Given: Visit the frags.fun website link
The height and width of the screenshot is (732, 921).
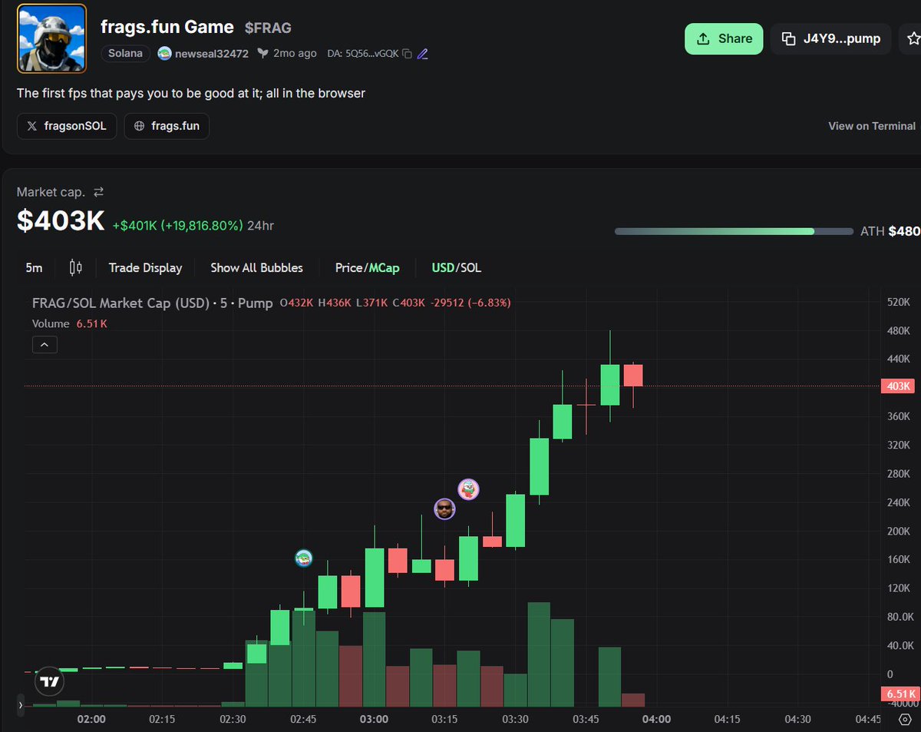Looking at the screenshot, I should (167, 126).
